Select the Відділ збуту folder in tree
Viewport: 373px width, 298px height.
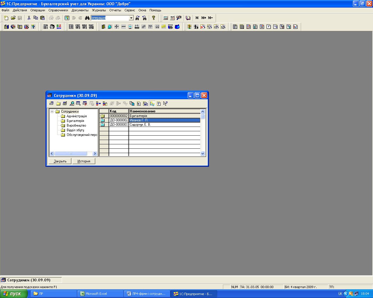point(75,130)
